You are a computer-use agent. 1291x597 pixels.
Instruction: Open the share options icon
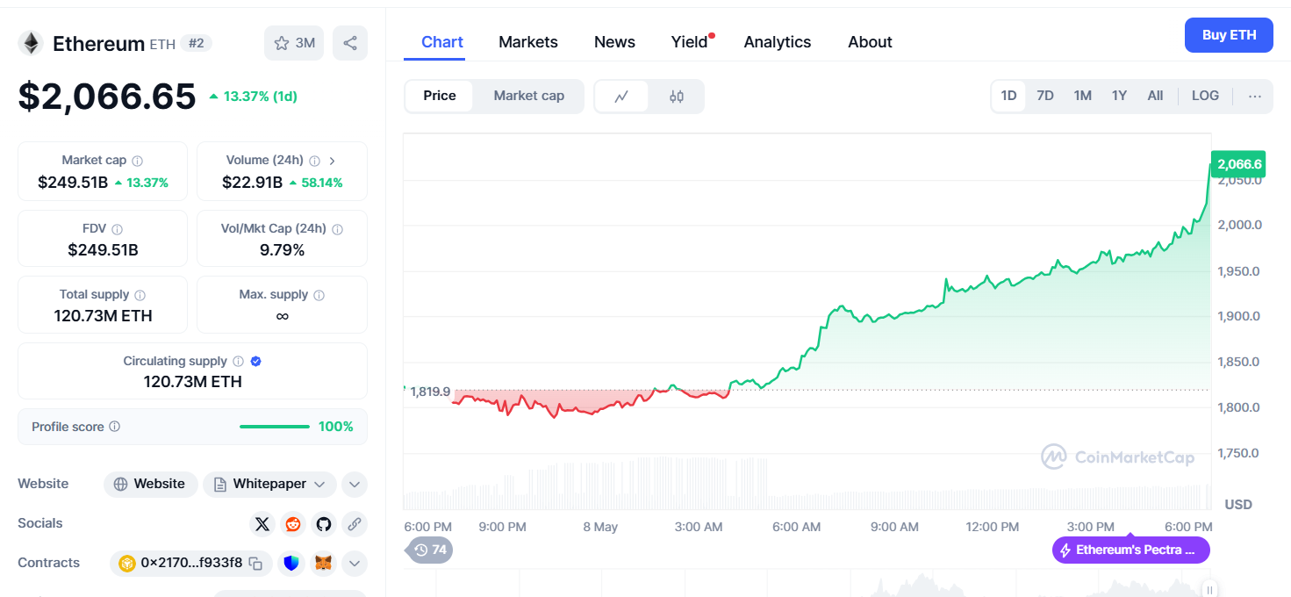click(350, 43)
